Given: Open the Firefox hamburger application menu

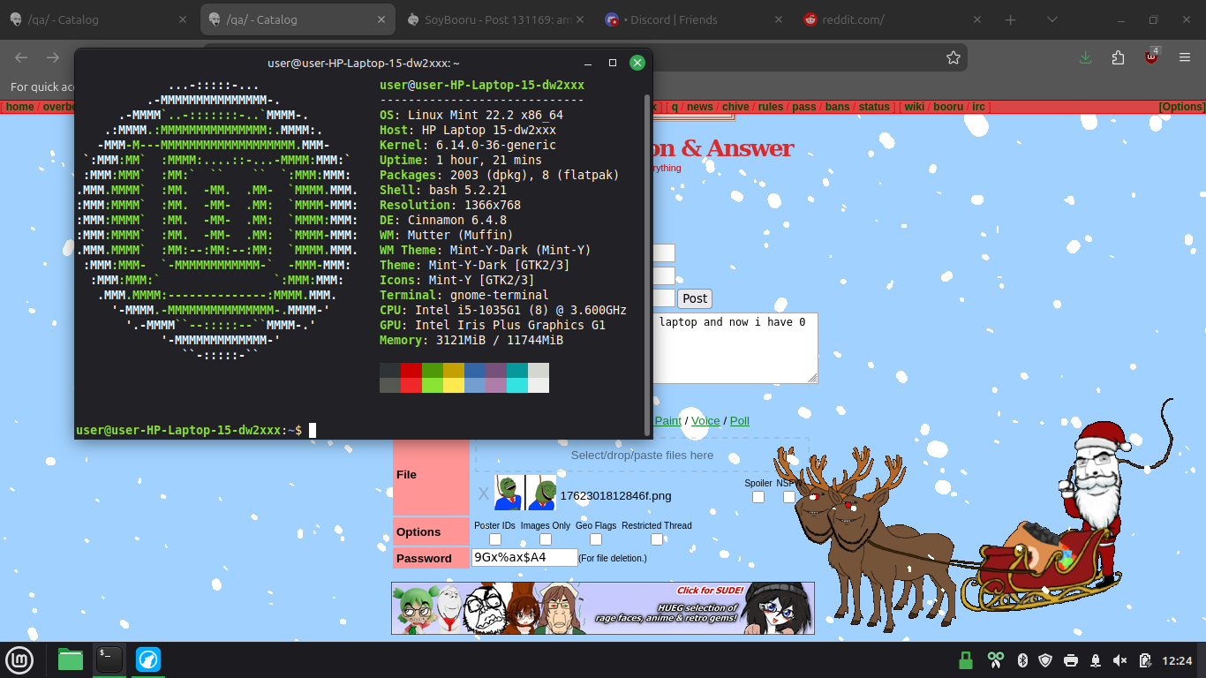Looking at the screenshot, I should (x=1185, y=57).
